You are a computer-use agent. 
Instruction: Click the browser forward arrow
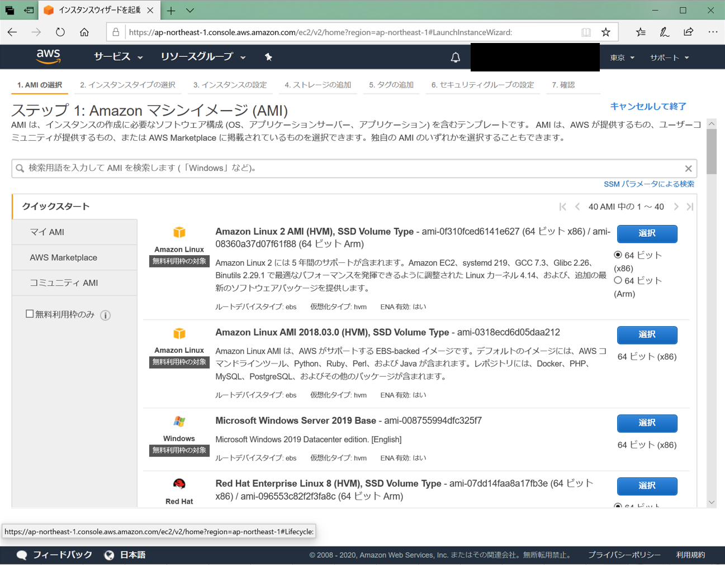click(36, 32)
